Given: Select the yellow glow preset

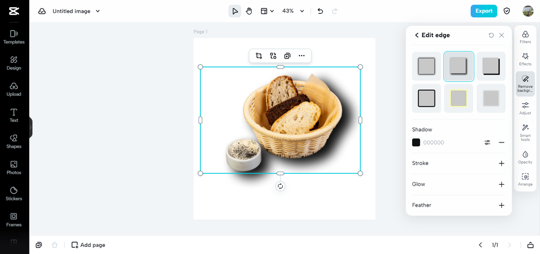Looking at the screenshot, I should (x=459, y=98).
